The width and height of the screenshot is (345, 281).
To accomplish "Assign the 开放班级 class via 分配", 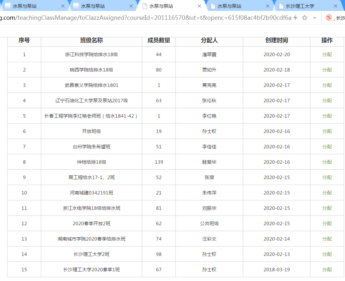I will click(x=327, y=131).
